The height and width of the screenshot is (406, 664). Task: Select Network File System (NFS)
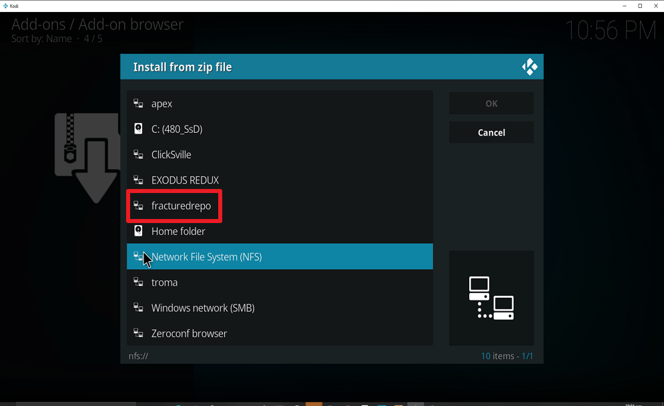coord(280,256)
